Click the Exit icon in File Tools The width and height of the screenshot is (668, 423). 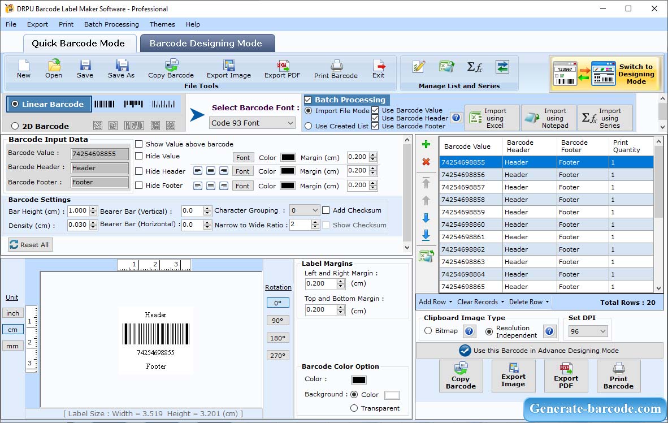(378, 69)
